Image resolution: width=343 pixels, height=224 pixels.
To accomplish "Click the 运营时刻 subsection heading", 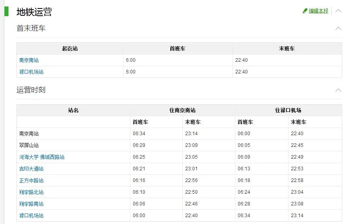I will (31, 90).
